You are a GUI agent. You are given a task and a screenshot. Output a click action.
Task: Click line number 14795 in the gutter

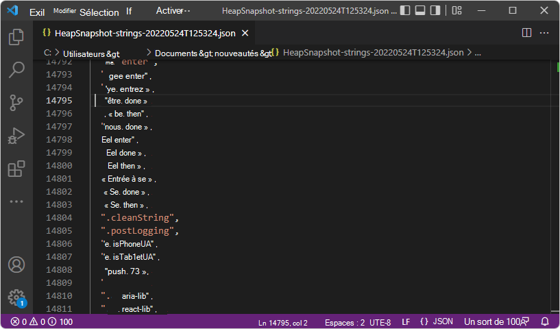click(59, 100)
